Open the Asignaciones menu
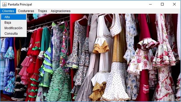Screen dimensions: 181x102 (x=61, y=11)
